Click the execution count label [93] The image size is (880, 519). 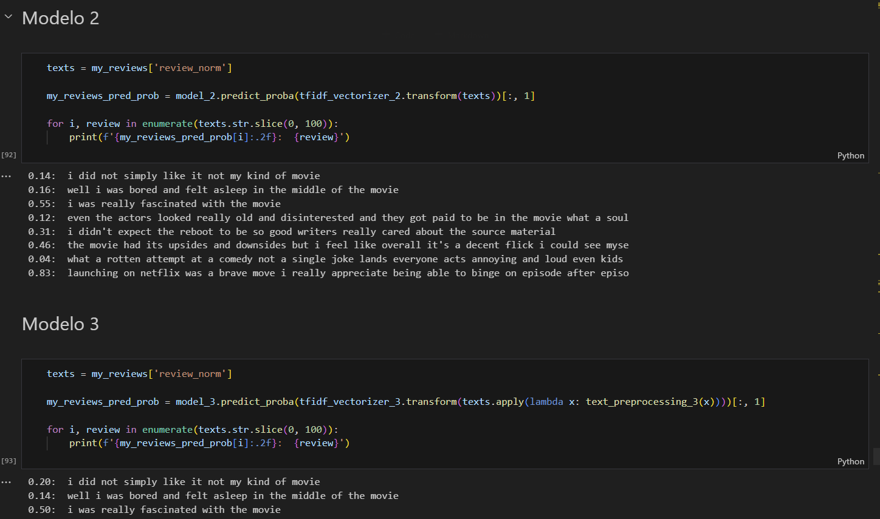click(9, 461)
